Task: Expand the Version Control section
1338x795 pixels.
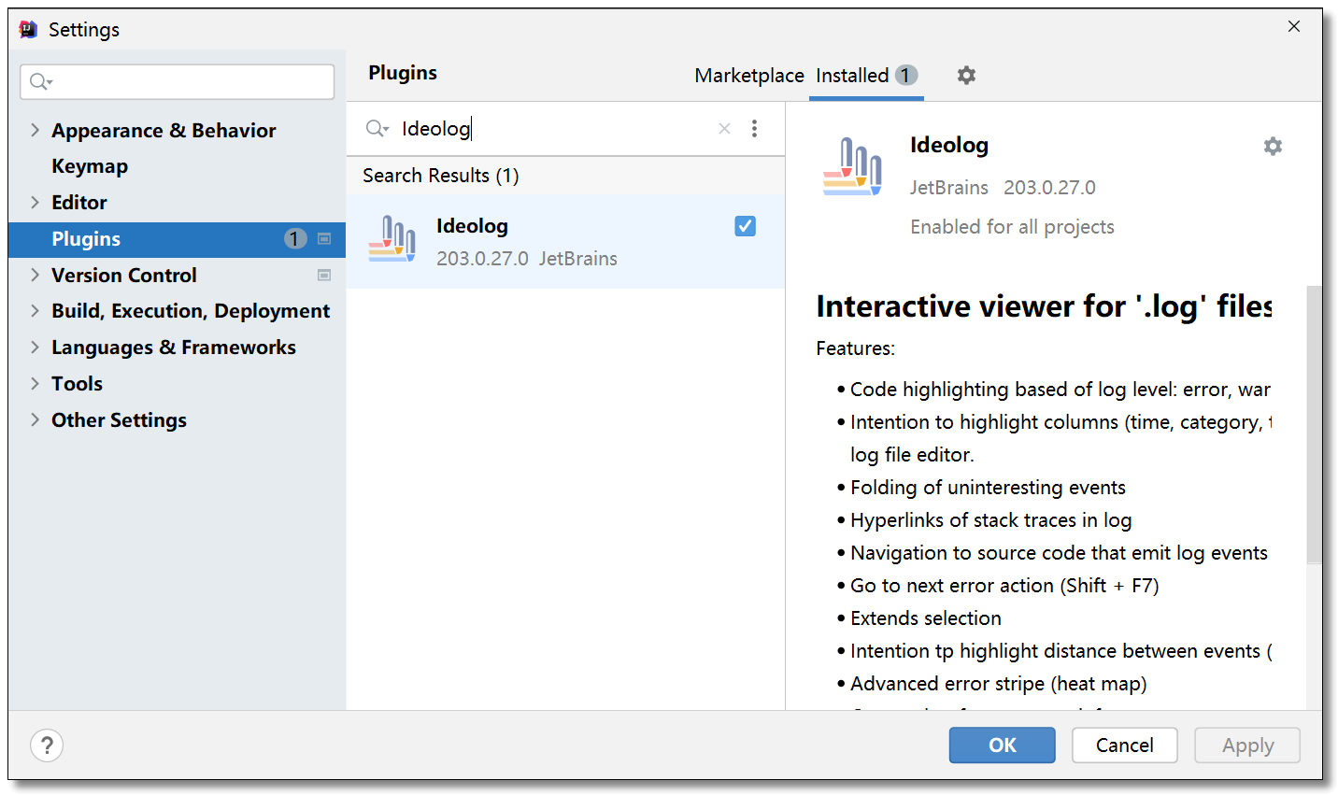Action: [35, 275]
